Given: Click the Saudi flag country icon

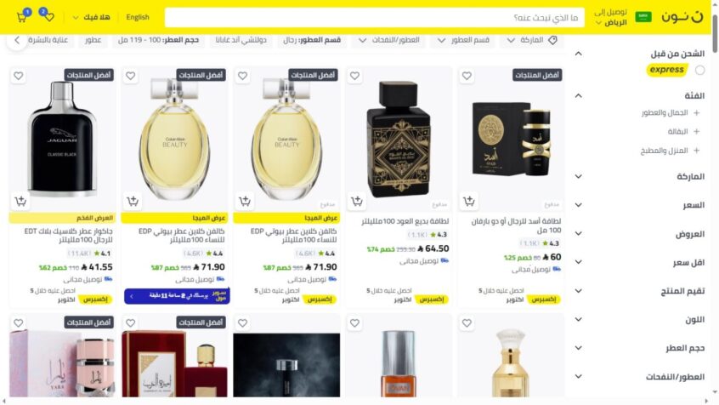Looking at the screenshot, I should pyautogui.click(x=643, y=18).
